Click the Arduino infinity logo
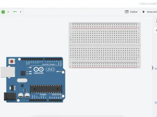The width and height of the screenshot is (157, 117). (x=39, y=69)
